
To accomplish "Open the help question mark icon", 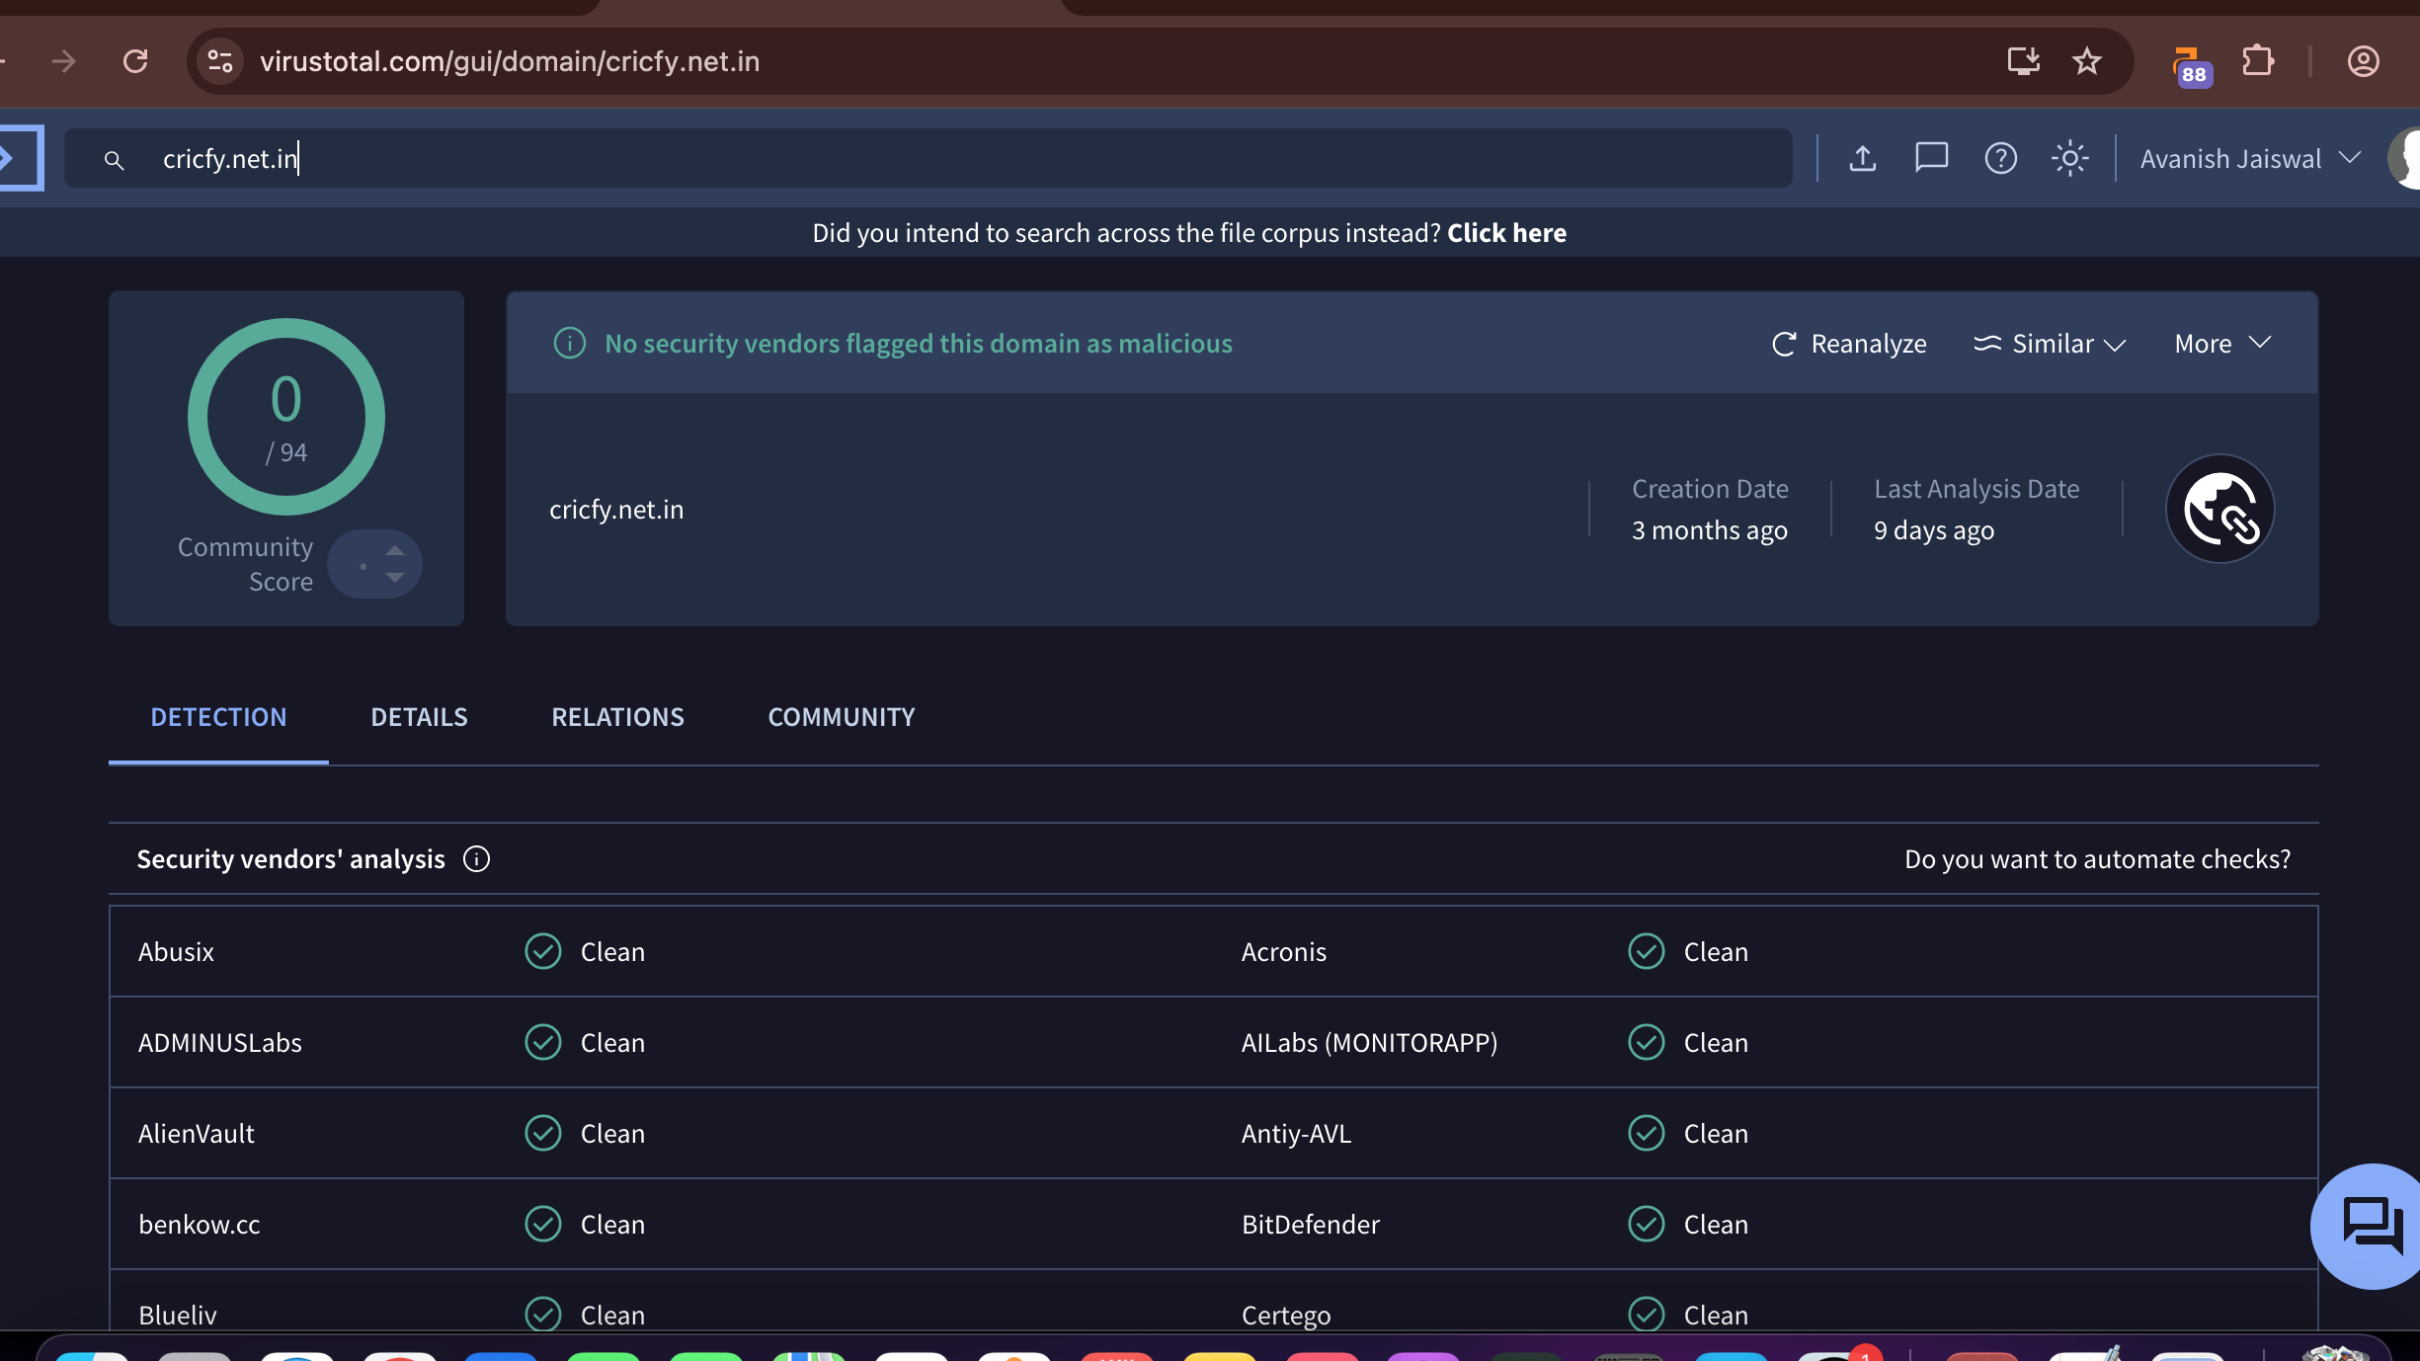I will 2000,158.
